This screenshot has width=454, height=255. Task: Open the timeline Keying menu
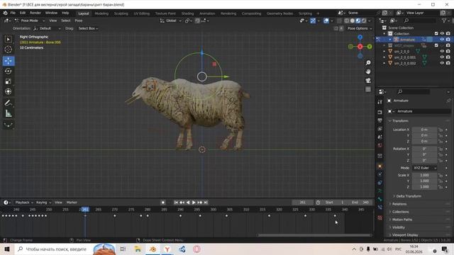pyautogui.click(x=43, y=203)
